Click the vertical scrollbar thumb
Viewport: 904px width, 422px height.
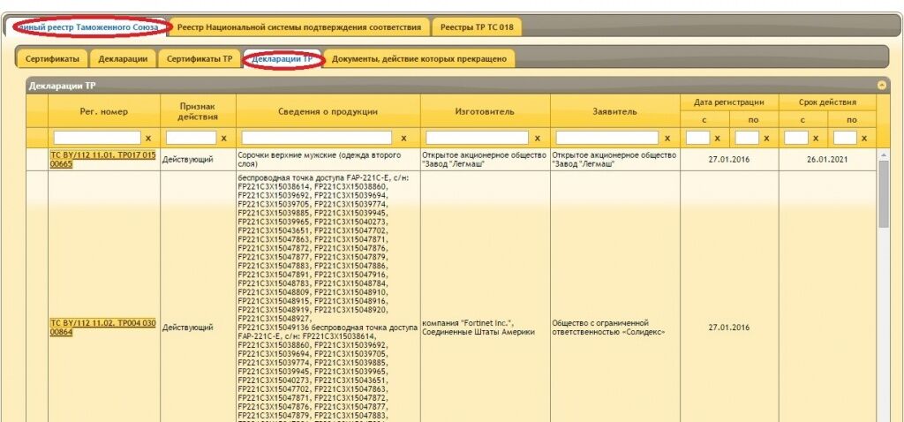pos(883,194)
